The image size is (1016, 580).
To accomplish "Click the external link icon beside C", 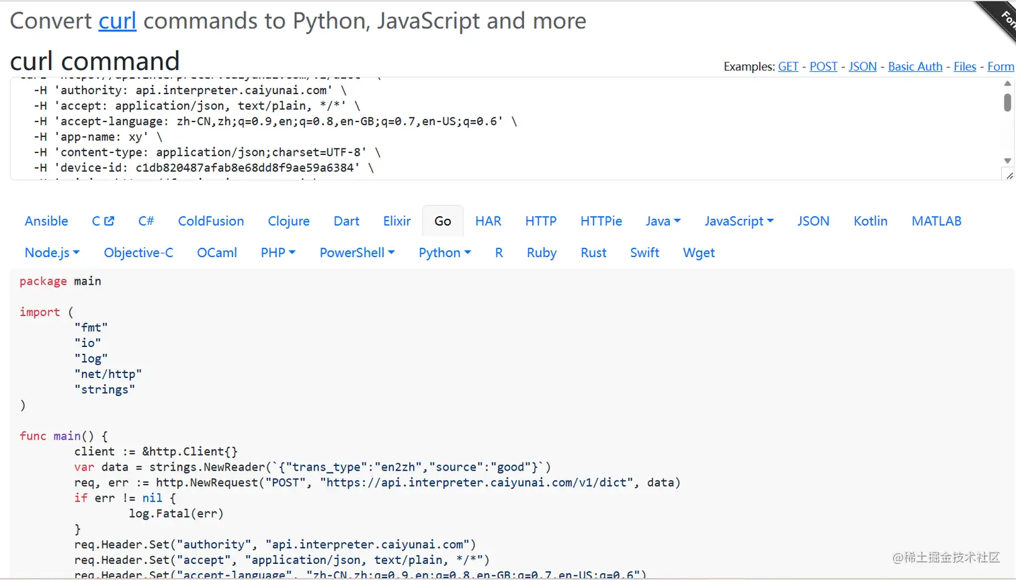I will coord(110,221).
